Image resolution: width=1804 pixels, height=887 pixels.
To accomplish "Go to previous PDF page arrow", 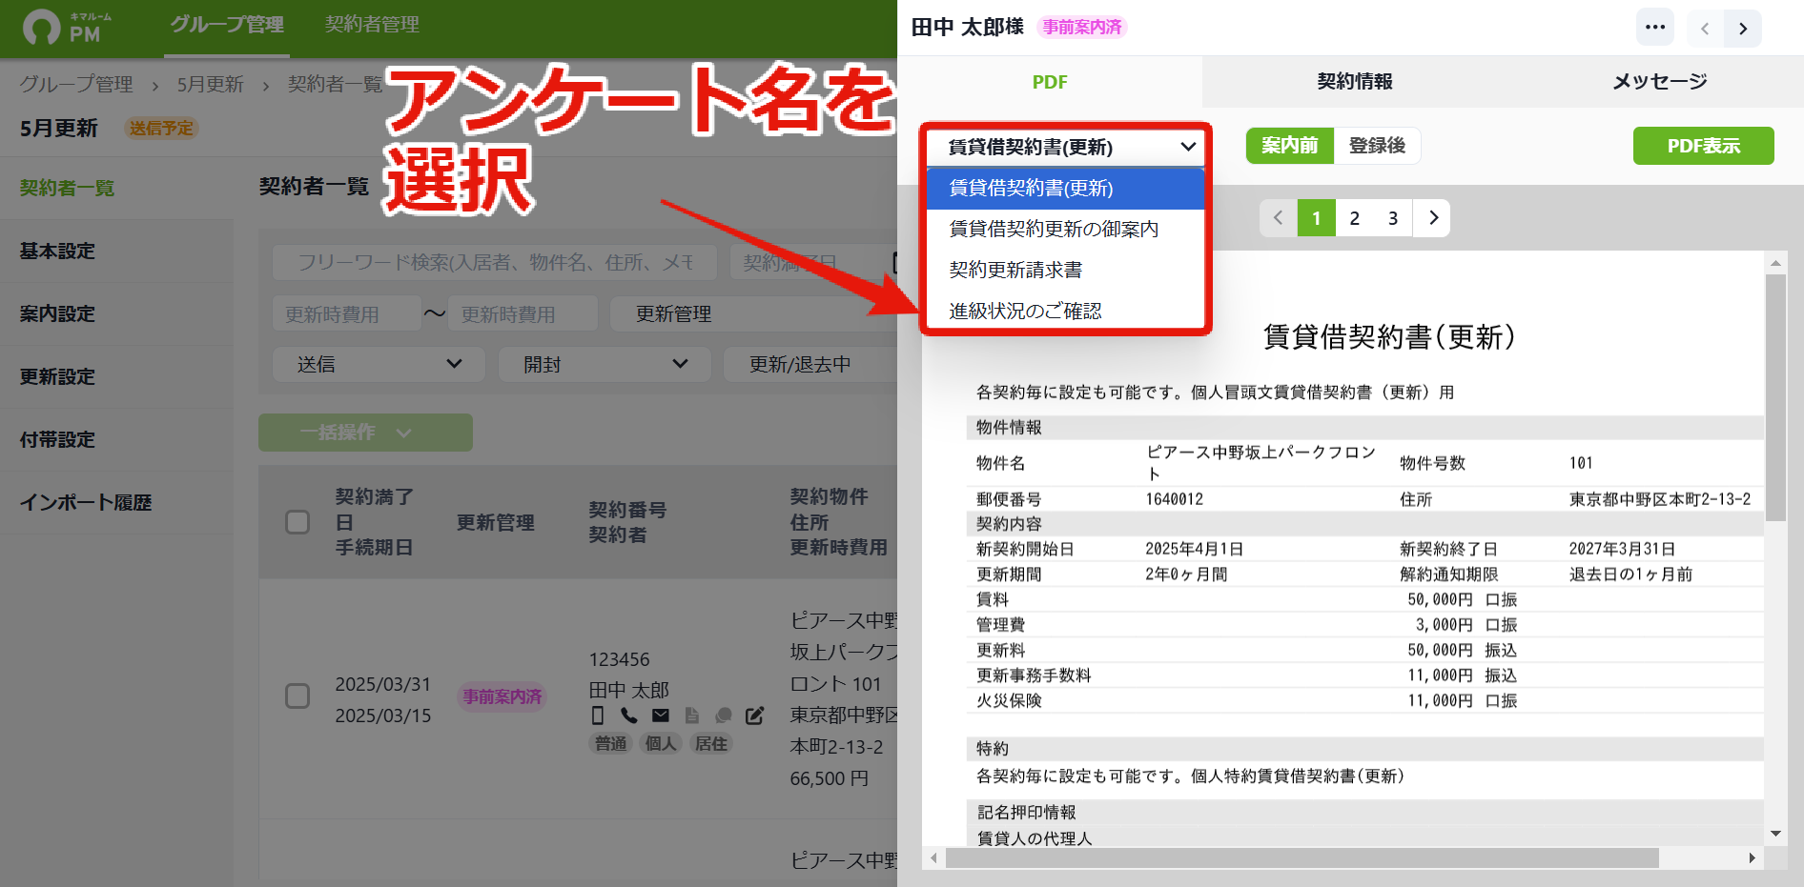I will pos(1279,218).
